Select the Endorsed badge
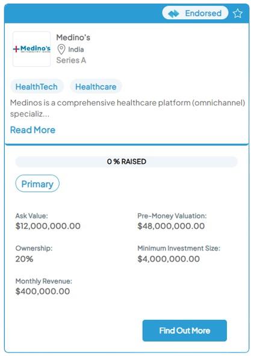This screenshot has height=356, width=254. point(195,13)
